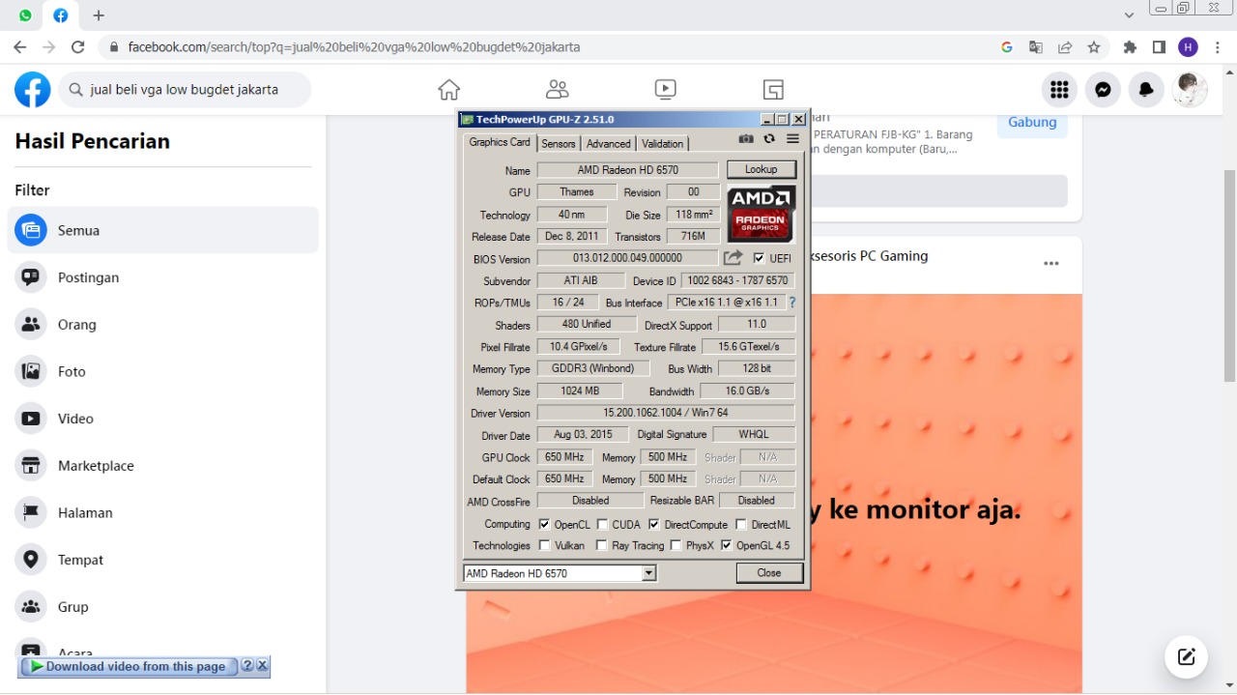Switch to the Graphics Card tab
Viewport: 1237px width, 695px height.
pyautogui.click(x=500, y=142)
